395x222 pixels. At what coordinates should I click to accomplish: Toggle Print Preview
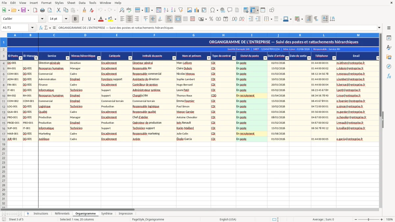(x=49, y=10)
